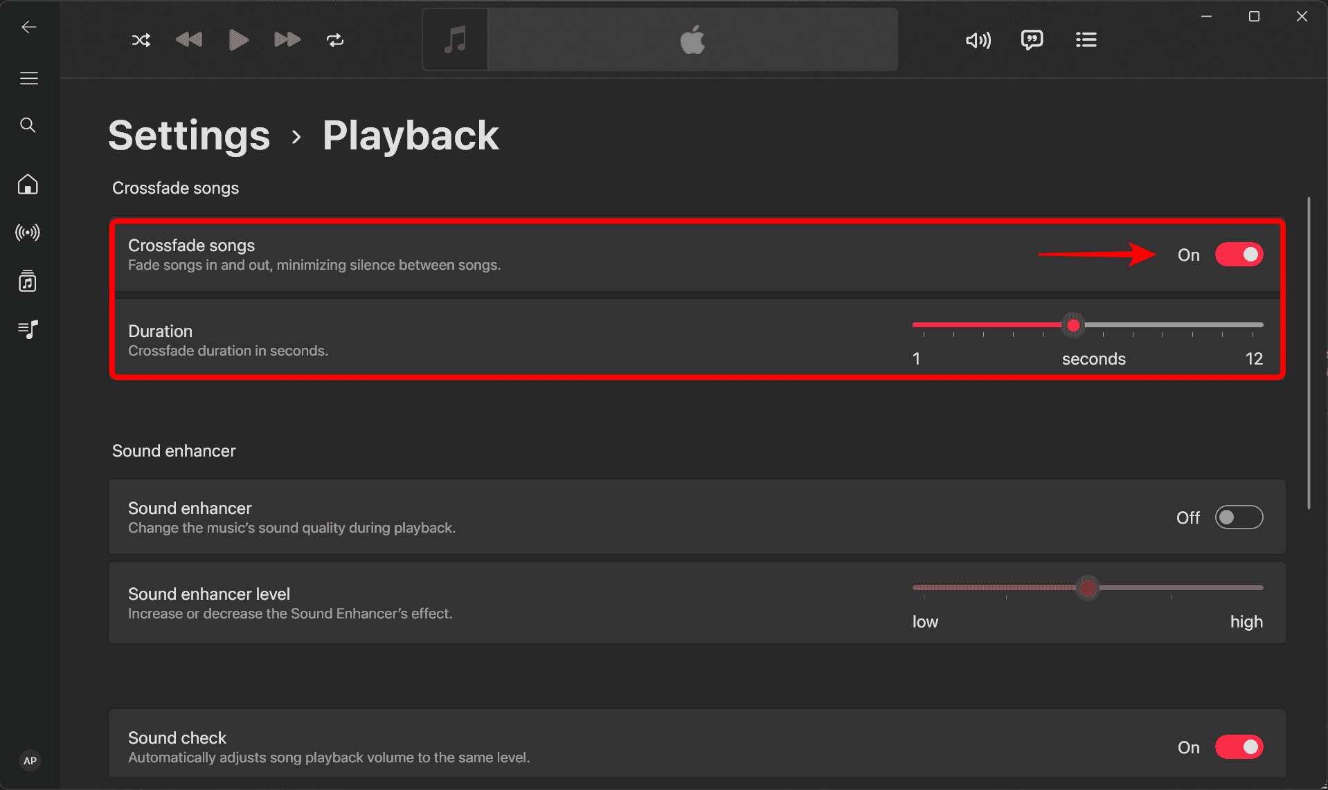Open the playing next queue
This screenshot has width=1328, height=790.
(x=1086, y=40)
